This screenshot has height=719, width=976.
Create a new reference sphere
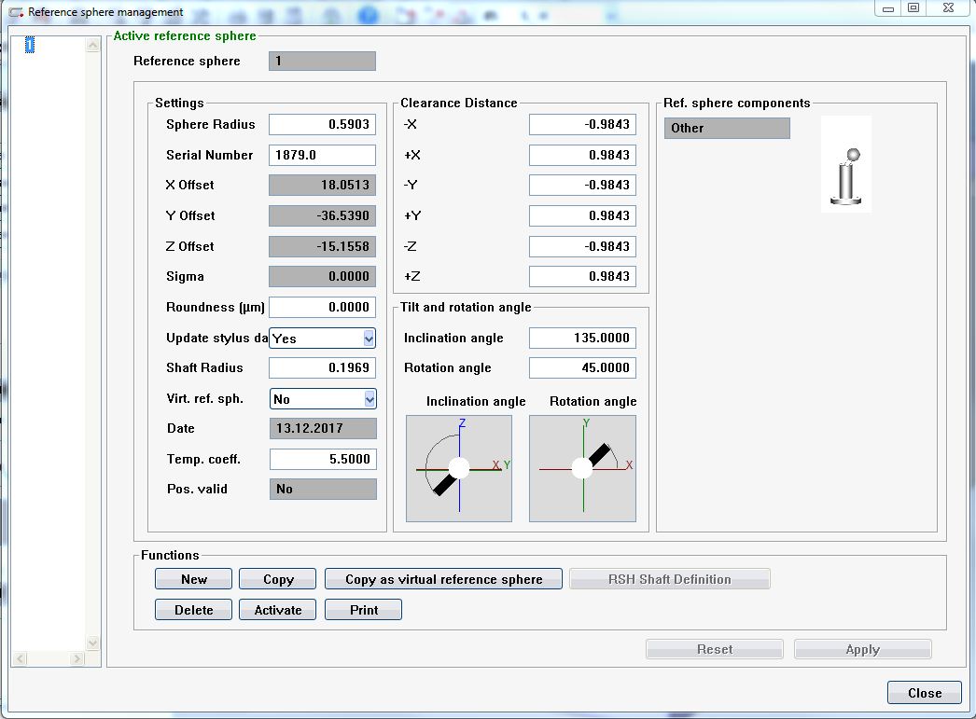(x=193, y=578)
